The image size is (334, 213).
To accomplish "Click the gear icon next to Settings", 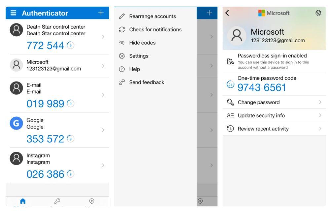I will click(x=122, y=56).
